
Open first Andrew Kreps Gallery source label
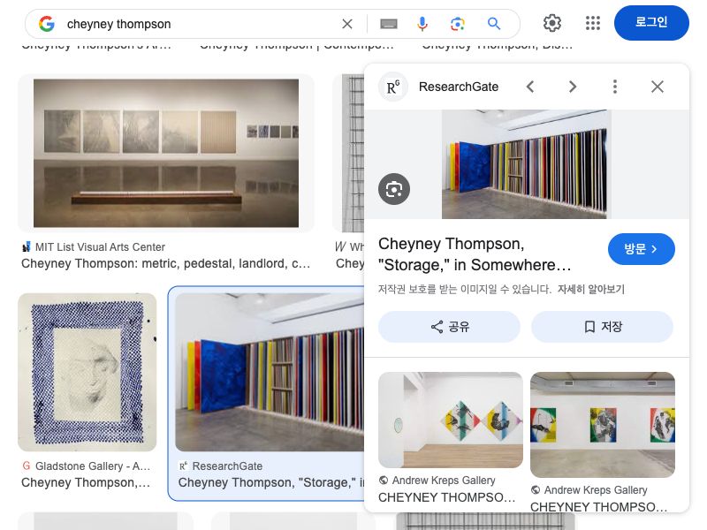(444, 481)
